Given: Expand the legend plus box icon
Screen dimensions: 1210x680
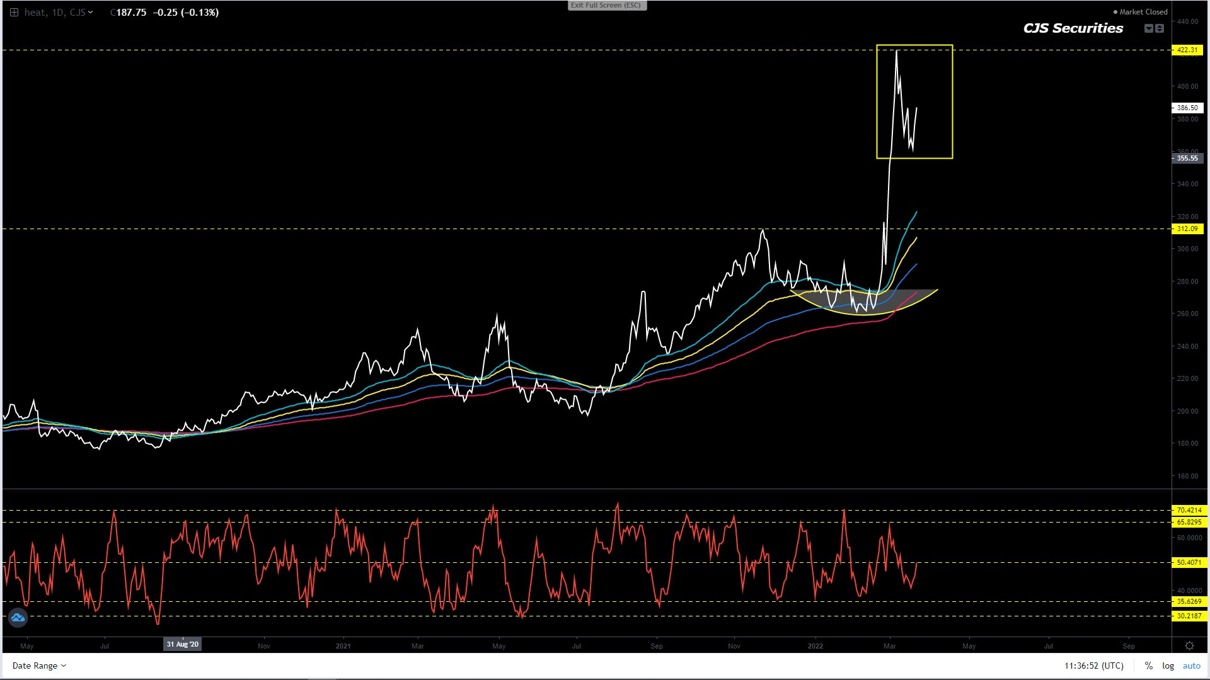Looking at the screenshot, I should click(14, 13).
